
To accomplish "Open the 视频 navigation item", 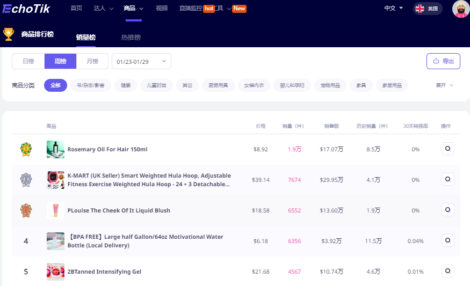I will tap(162, 9).
